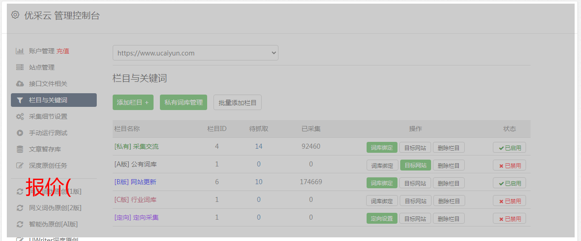This screenshot has width=581, height=241.
Task: Click the gears icon for 采集细节设置
Action: 20,116
